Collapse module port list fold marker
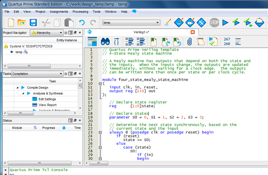 [x=100, y=84]
